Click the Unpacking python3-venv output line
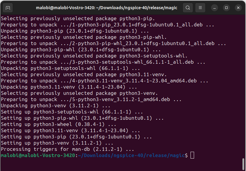246x171 pixels. tap(56, 106)
